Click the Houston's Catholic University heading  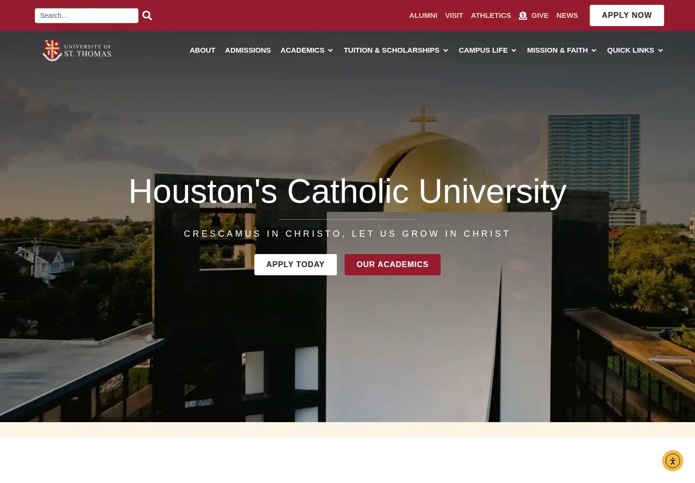347,191
